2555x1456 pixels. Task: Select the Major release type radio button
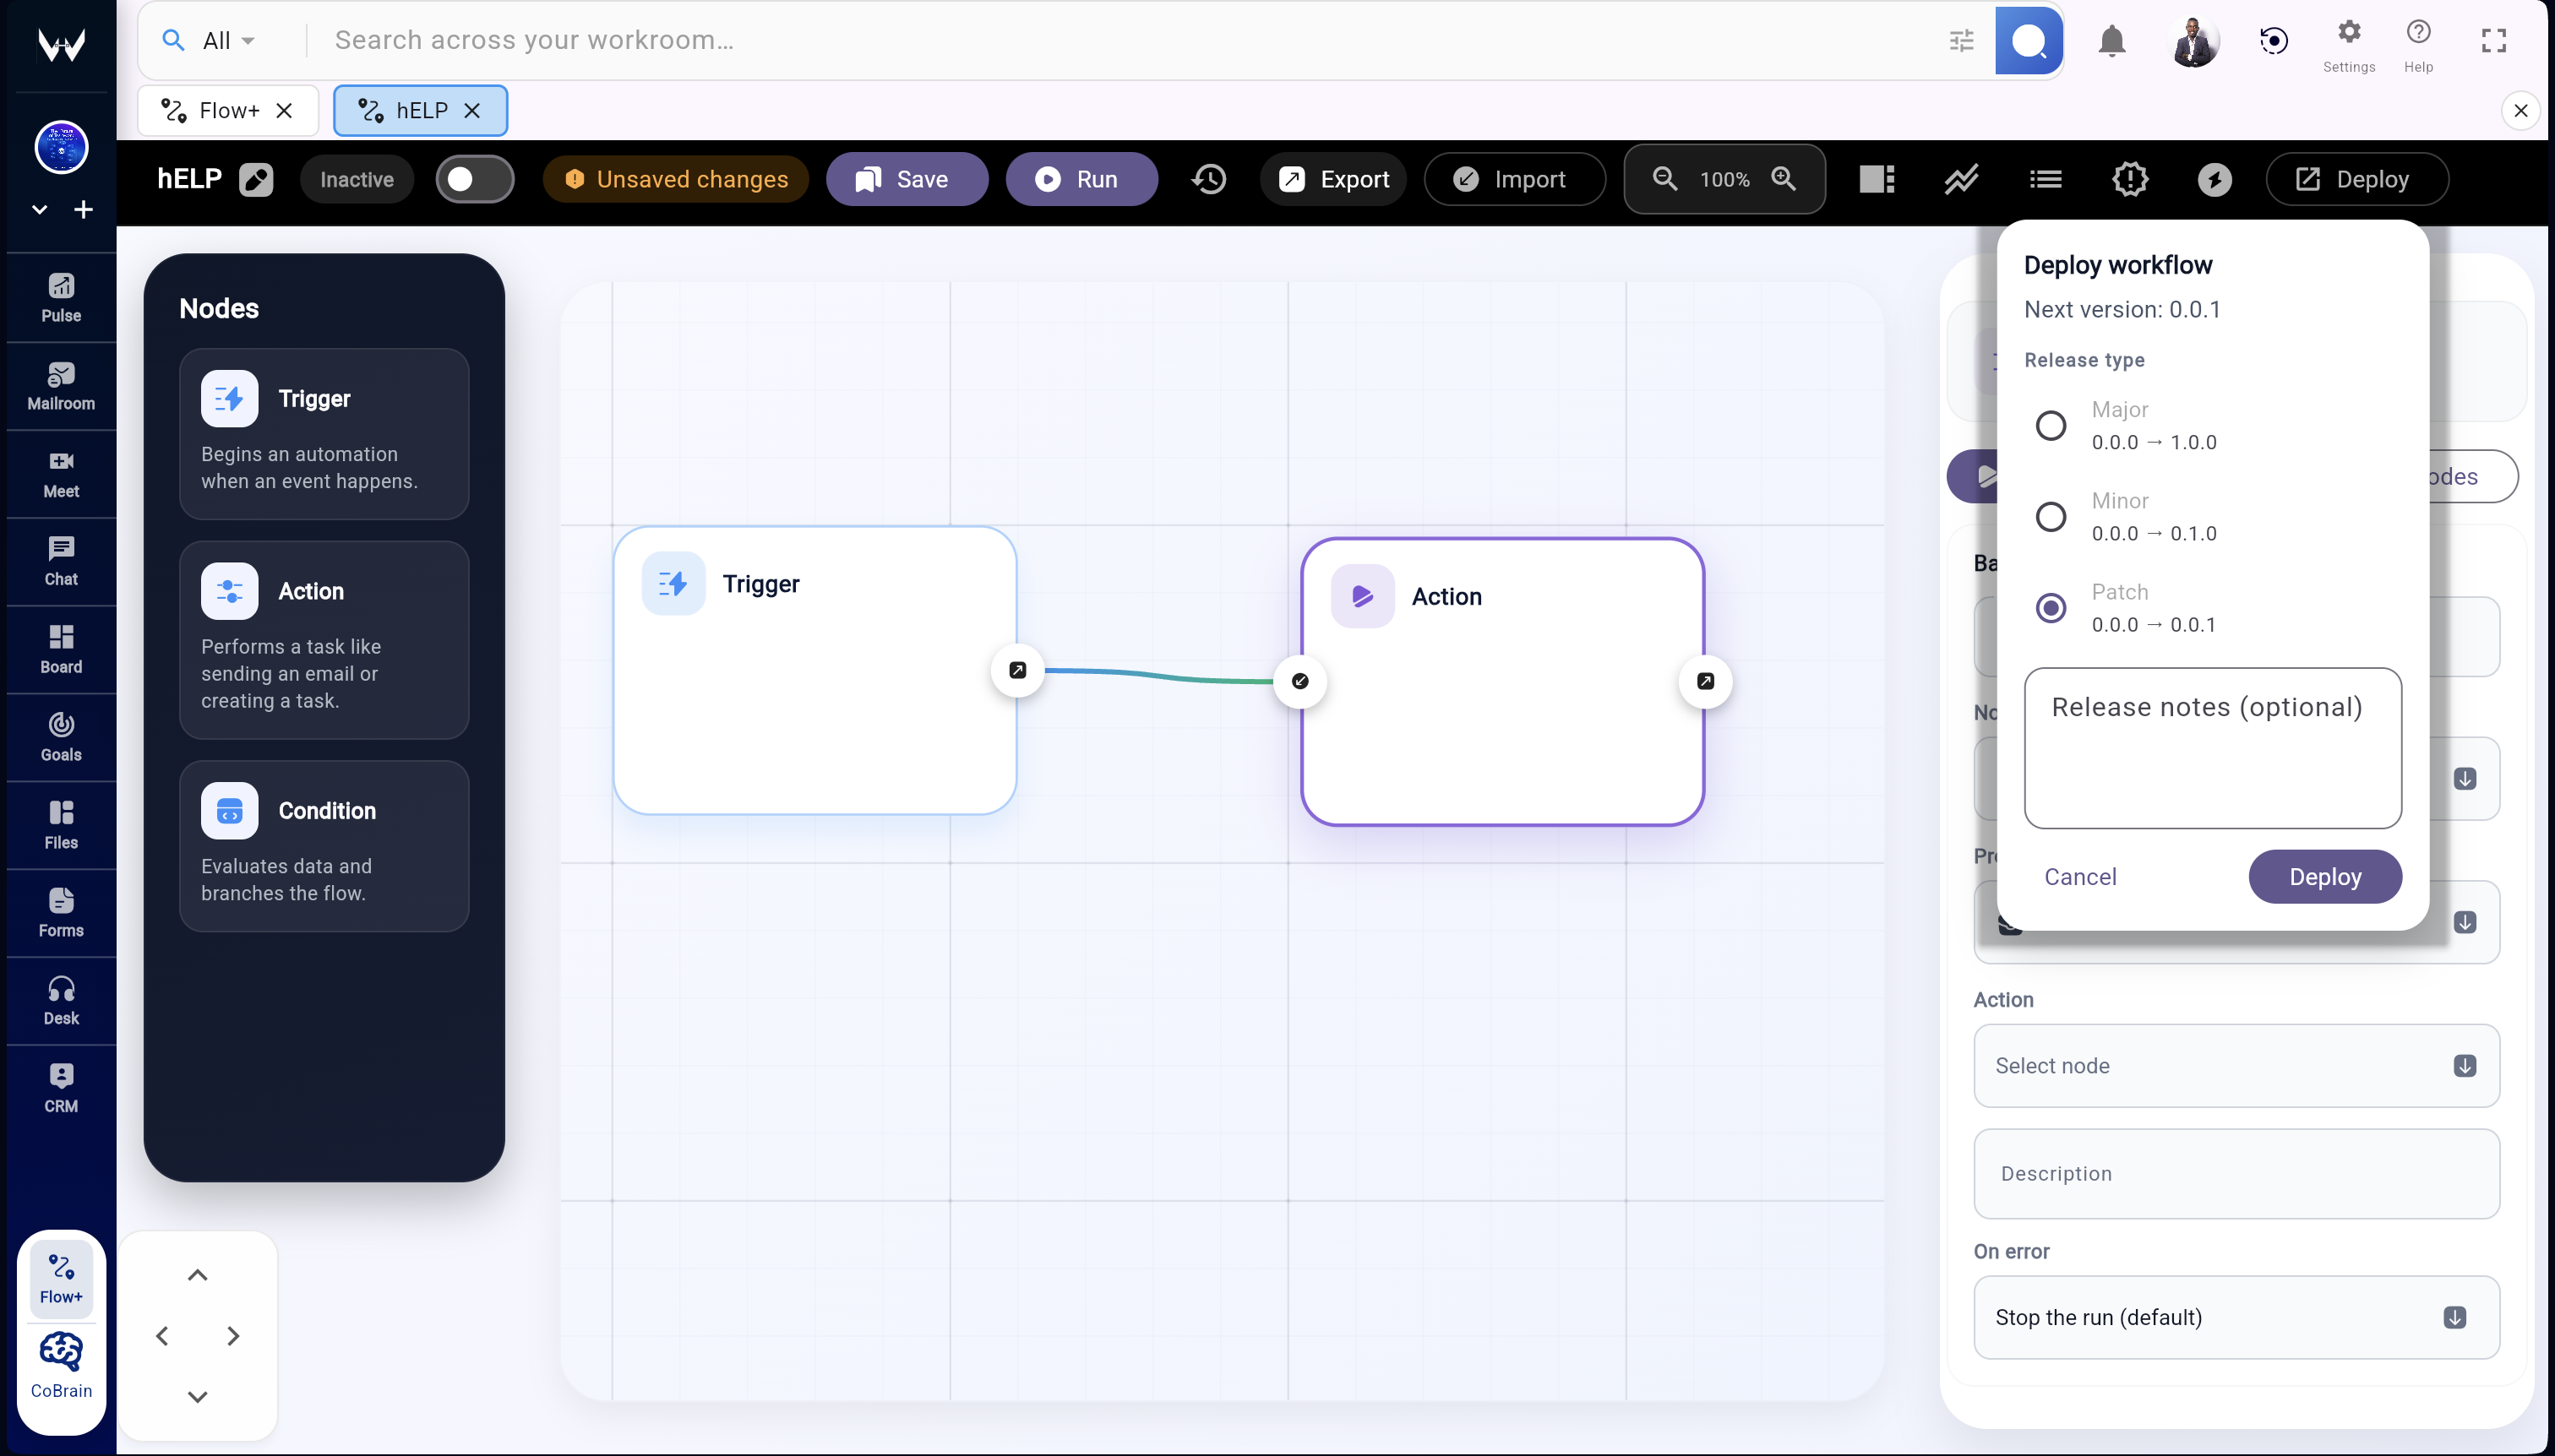(x=2051, y=425)
